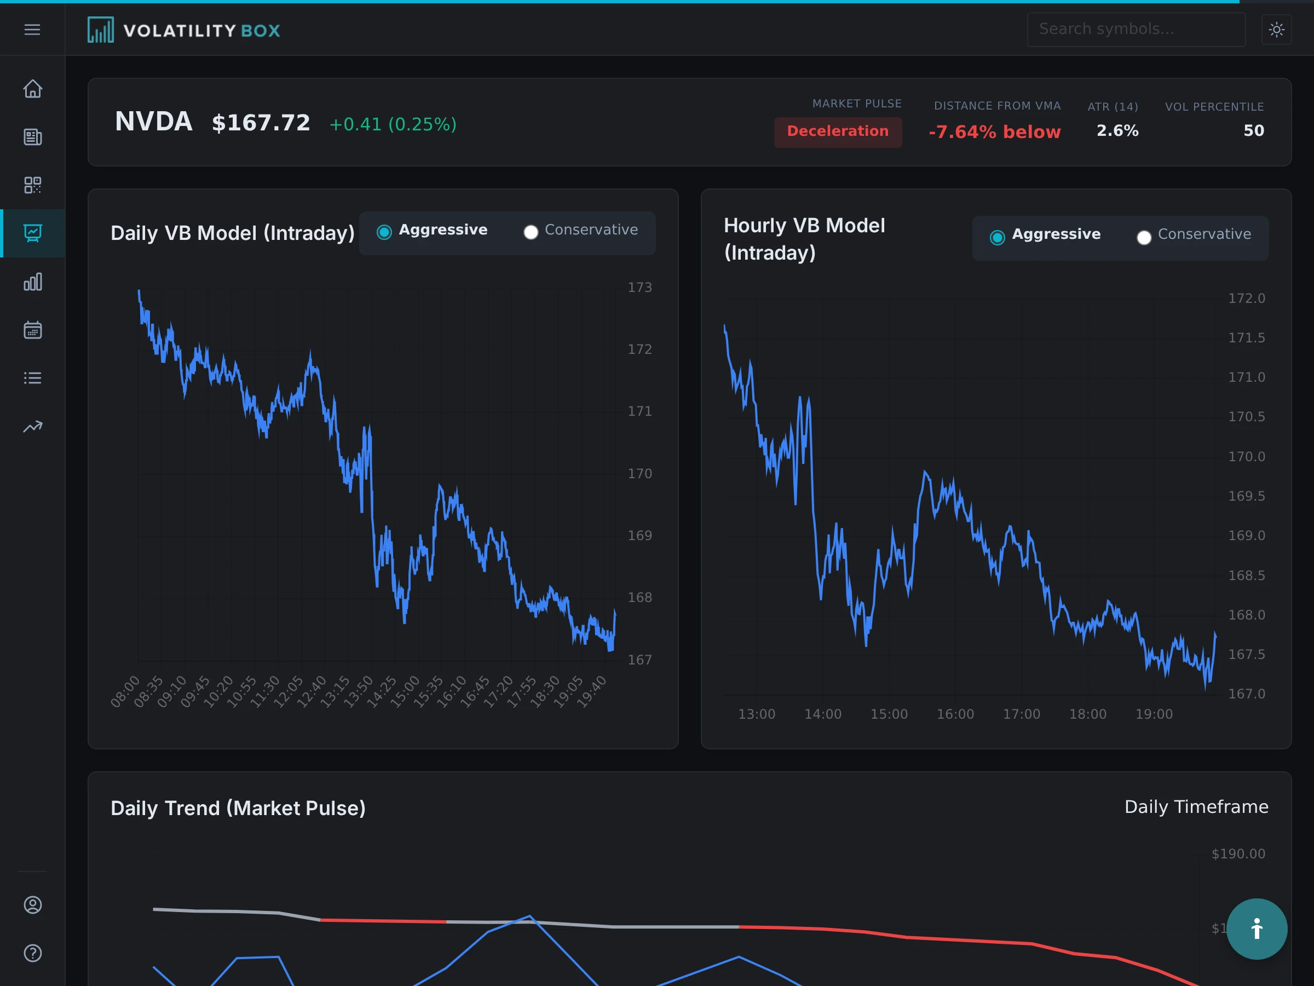The height and width of the screenshot is (986, 1314).
Task: Open the trending arrow sidebar icon
Action: coord(33,426)
